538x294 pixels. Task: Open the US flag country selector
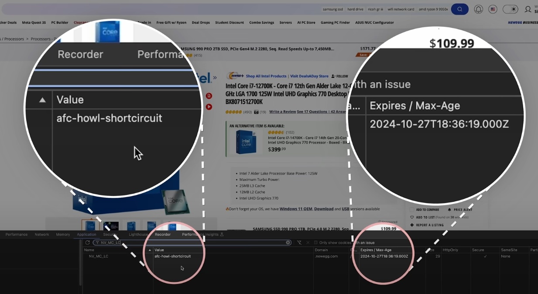point(493,9)
